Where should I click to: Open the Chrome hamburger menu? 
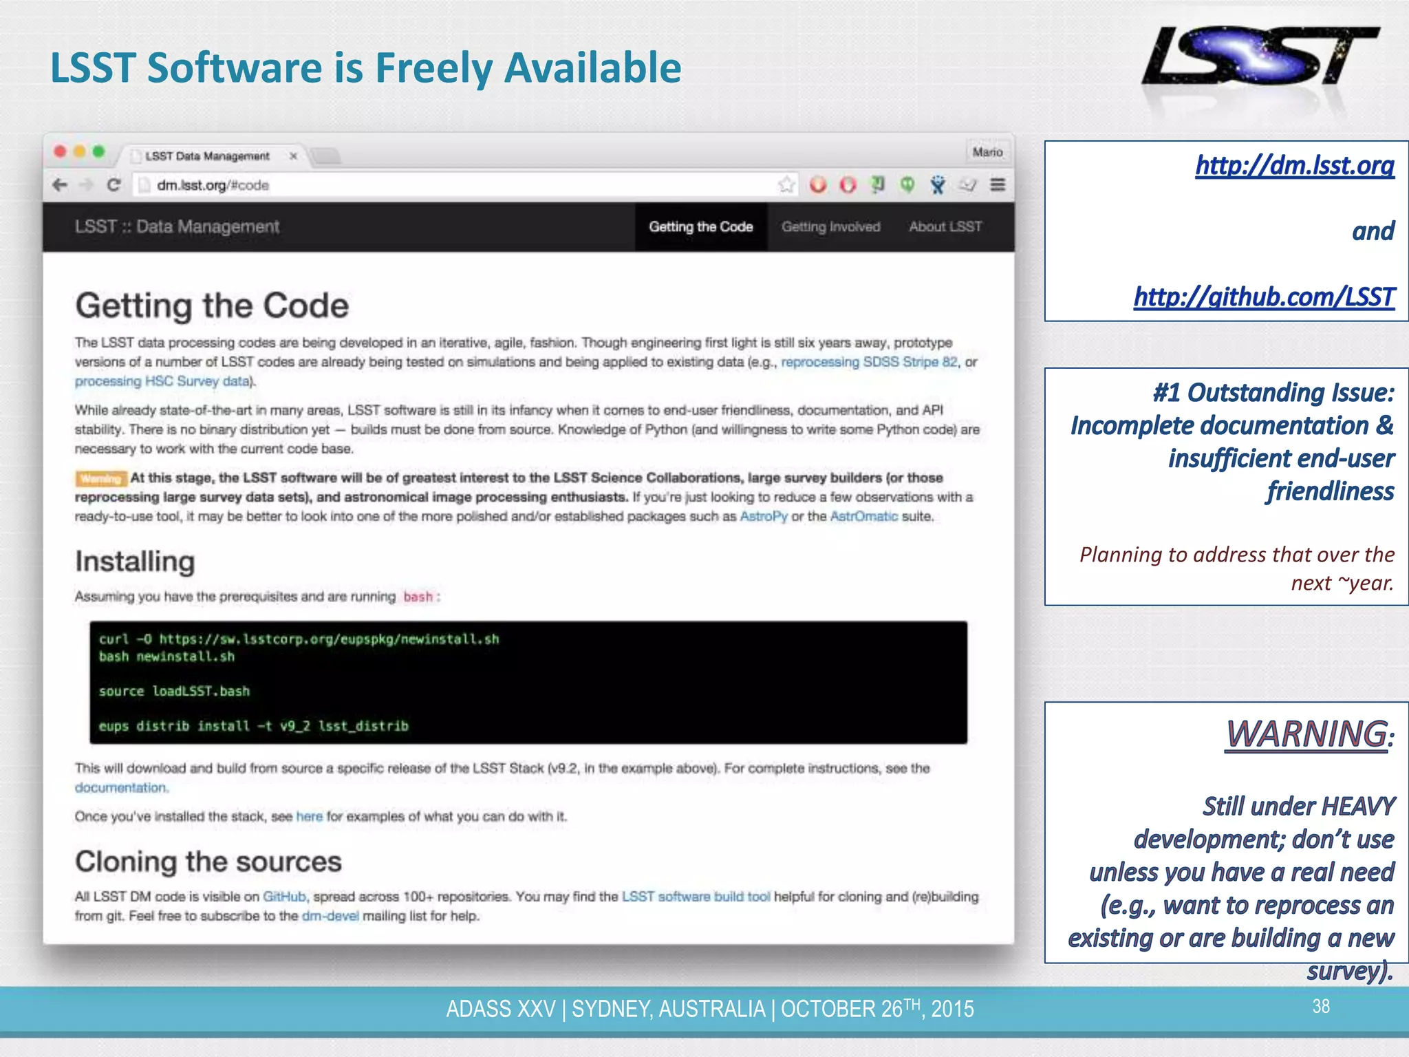coord(998,184)
